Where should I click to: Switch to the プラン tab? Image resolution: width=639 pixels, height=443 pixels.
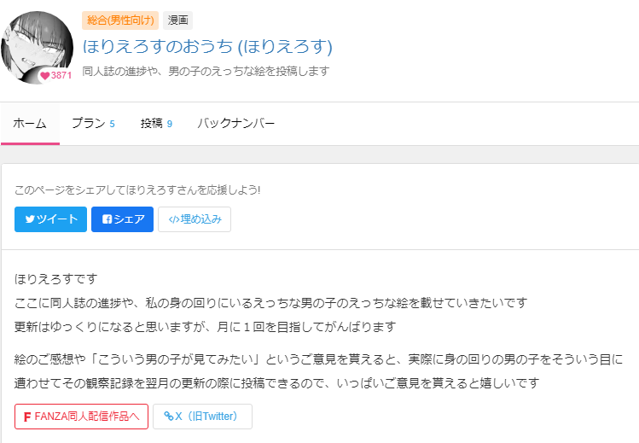point(93,124)
